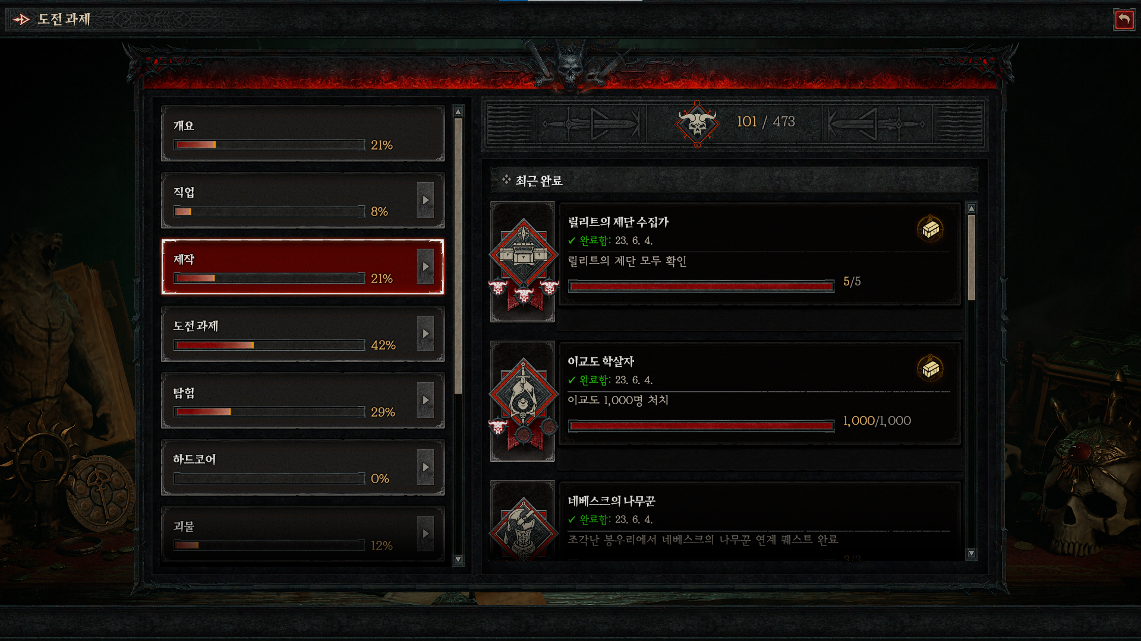
Task: Click the 릴리트의 제단 수집가 achievement badge
Action: 523,262
